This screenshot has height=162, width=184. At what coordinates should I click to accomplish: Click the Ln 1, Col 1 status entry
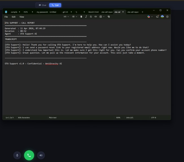10,118
